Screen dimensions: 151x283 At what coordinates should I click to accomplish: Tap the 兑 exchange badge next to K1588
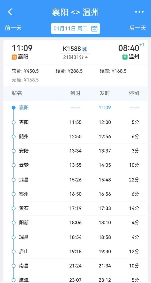85,49
